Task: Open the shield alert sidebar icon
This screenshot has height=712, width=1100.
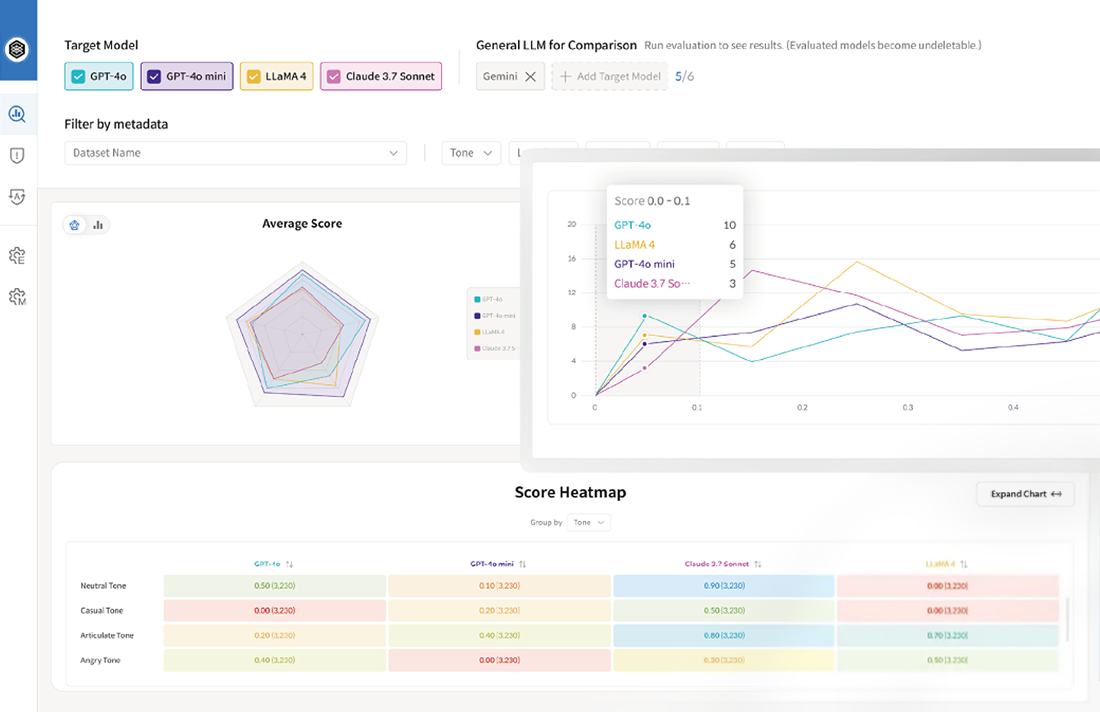Action: pos(17,156)
